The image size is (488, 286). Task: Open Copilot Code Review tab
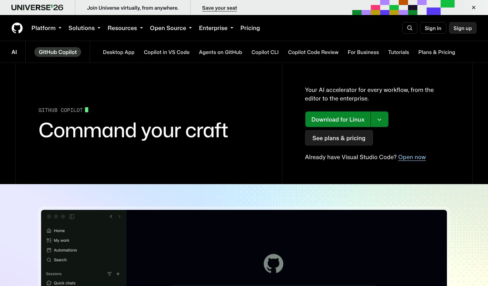tap(313, 52)
